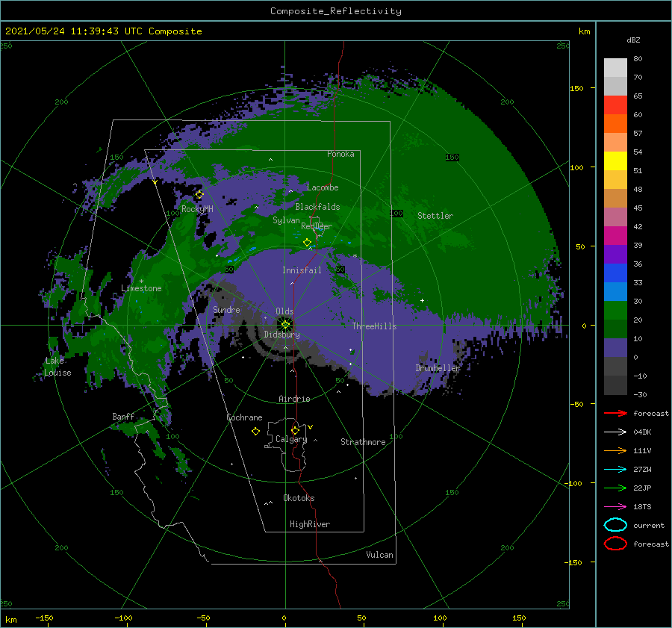Click the Vulcan city label
672x628 pixels.
point(379,555)
